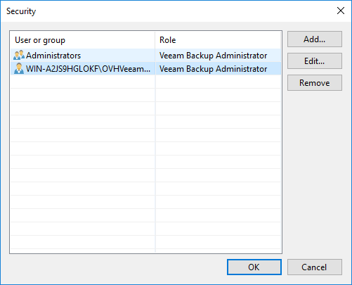Screen dimensions: 352x285
Task: Cancel the Security dialog
Action: (315, 267)
